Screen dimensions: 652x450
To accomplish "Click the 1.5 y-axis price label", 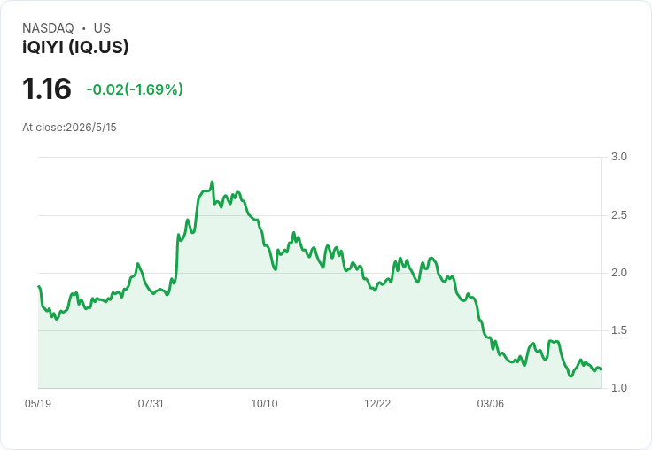I will (618, 330).
